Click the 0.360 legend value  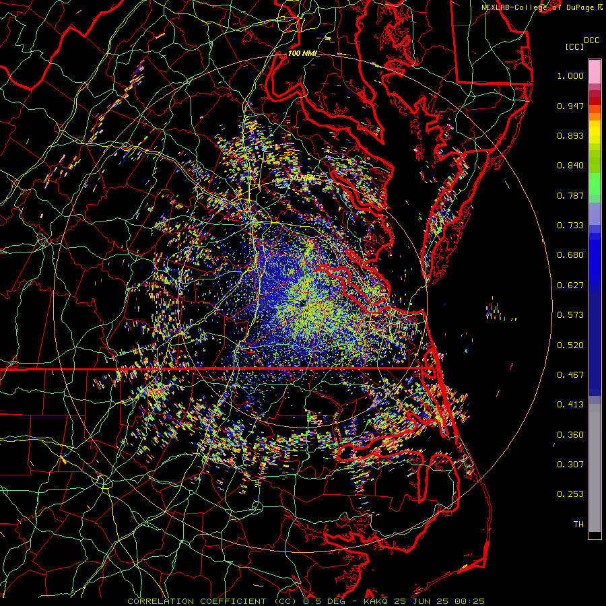pyautogui.click(x=570, y=435)
